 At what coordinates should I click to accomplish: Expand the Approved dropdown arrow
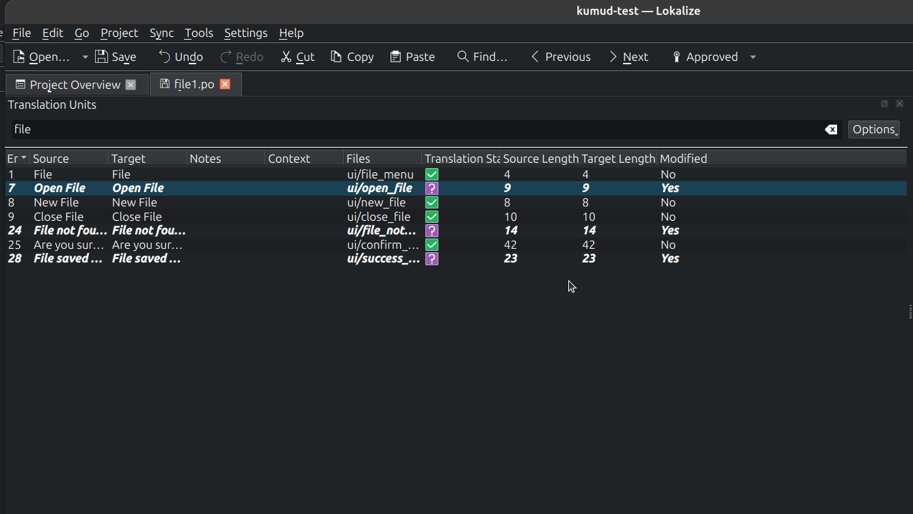coord(753,57)
